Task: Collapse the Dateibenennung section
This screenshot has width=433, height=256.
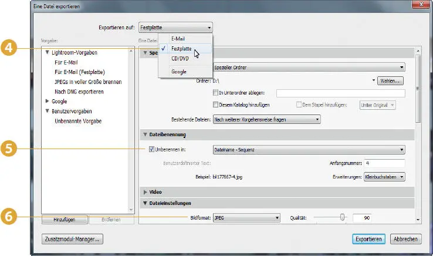Action: click(x=145, y=134)
